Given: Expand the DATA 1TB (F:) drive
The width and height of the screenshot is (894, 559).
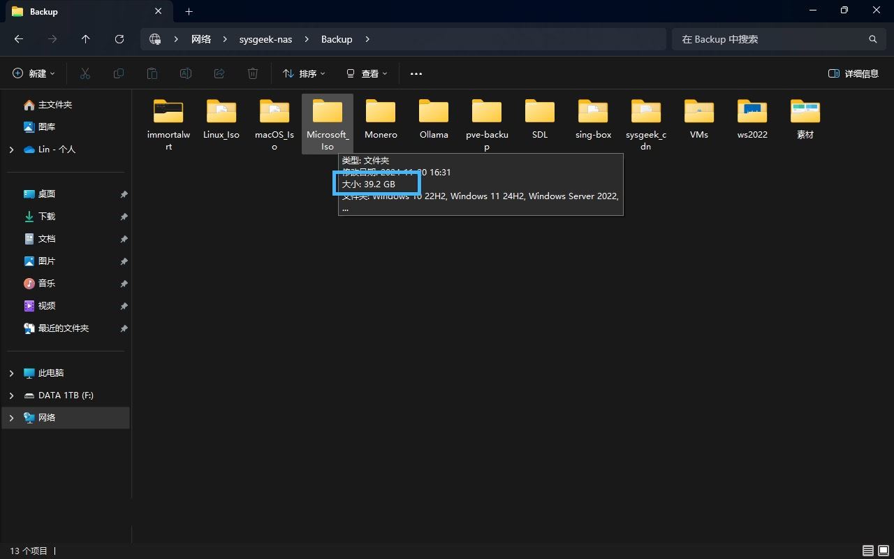Looking at the screenshot, I should pyautogui.click(x=11, y=395).
